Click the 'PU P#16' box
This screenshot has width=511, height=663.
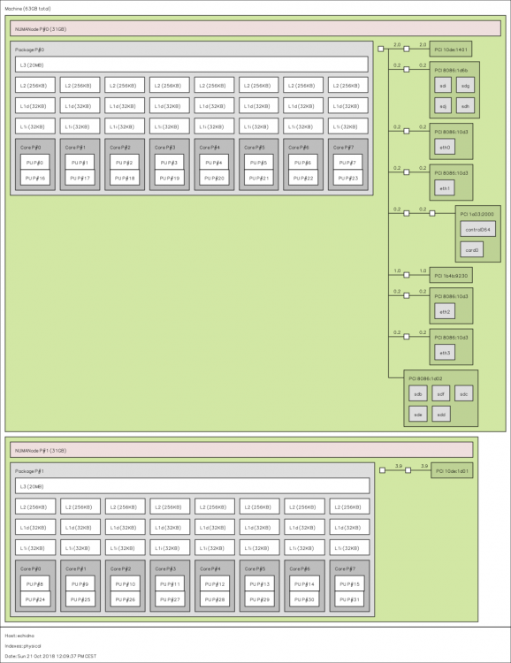[x=35, y=178]
